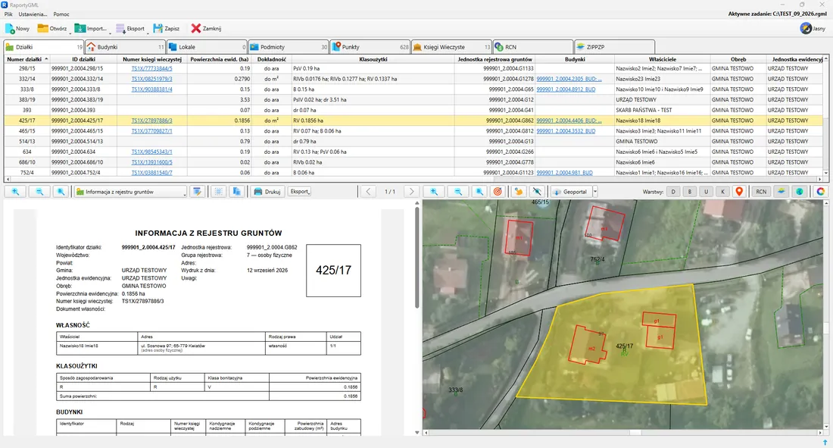833x448 pixels.
Task: Print the report with Drukuj
Action: pyautogui.click(x=267, y=192)
